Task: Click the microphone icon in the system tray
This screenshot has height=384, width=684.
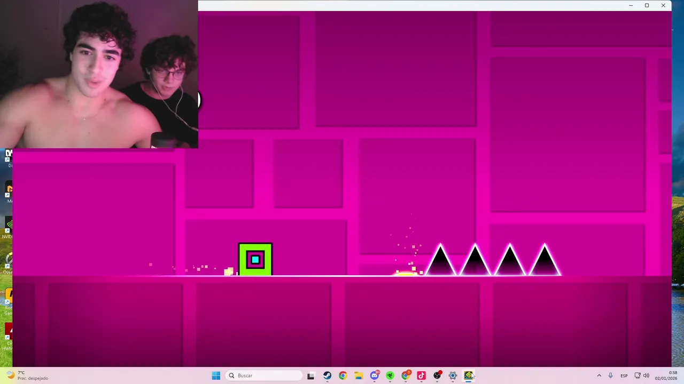Action: click(610, 375)
